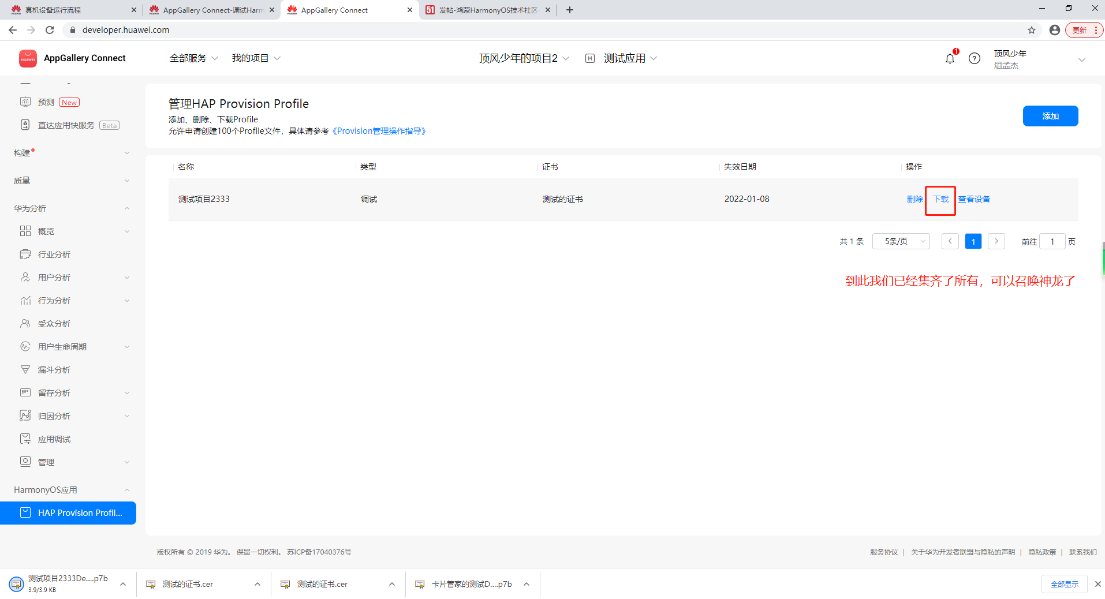Click the AppGallery Connect Huawei logo

tap(28, 58)
